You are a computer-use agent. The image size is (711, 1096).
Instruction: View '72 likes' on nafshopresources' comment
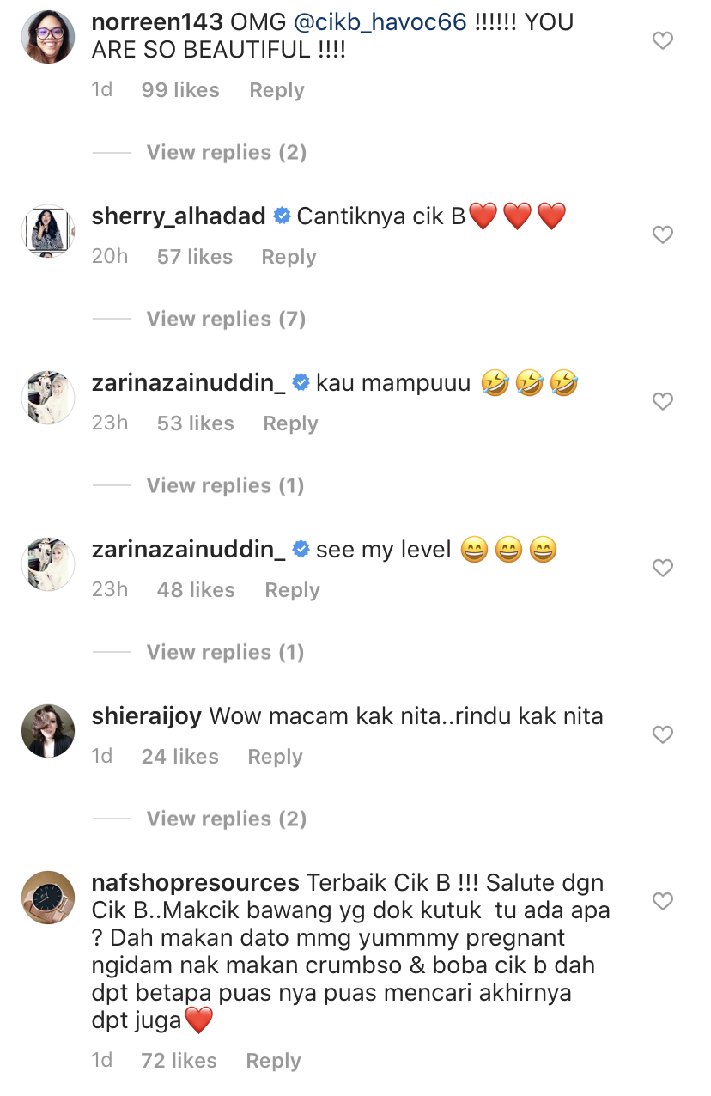[179, 1061]
